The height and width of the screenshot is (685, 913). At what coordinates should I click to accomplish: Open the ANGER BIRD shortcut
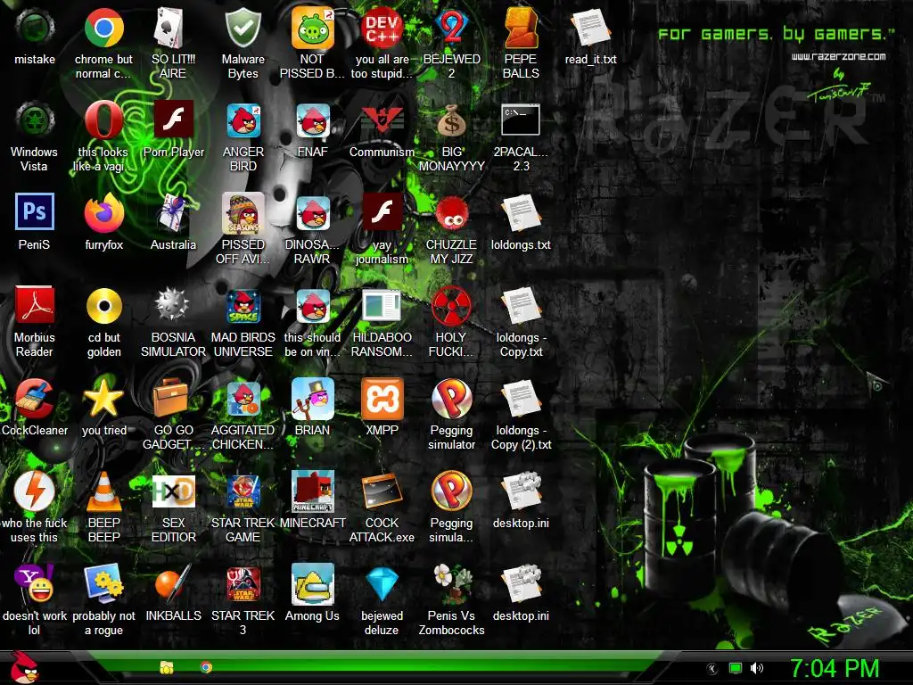click(x=243, y=120)
